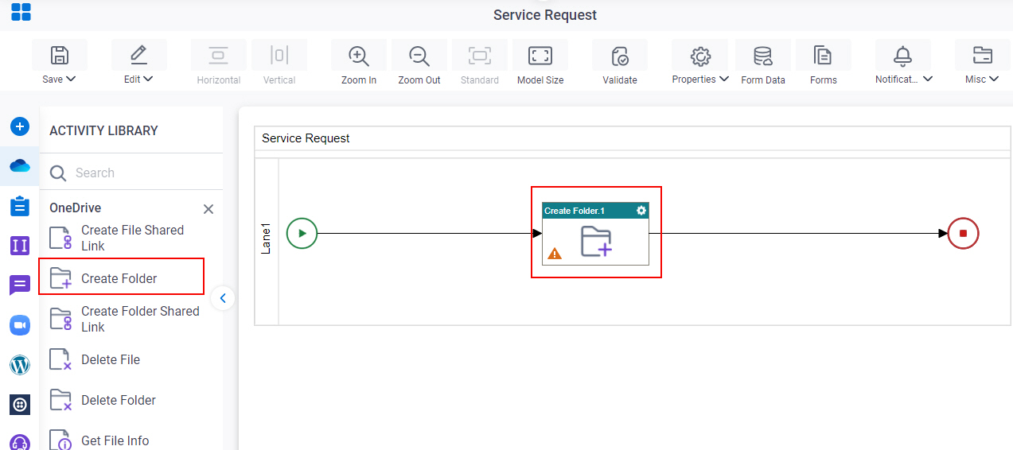Click the green Start event node
The width and height of the screenshot is (1013, 450).
click(x=302, y=234)
